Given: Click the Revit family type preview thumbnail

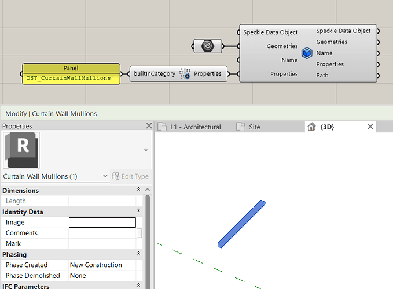Looking at the screenshot, I should (x=21, y=150).
